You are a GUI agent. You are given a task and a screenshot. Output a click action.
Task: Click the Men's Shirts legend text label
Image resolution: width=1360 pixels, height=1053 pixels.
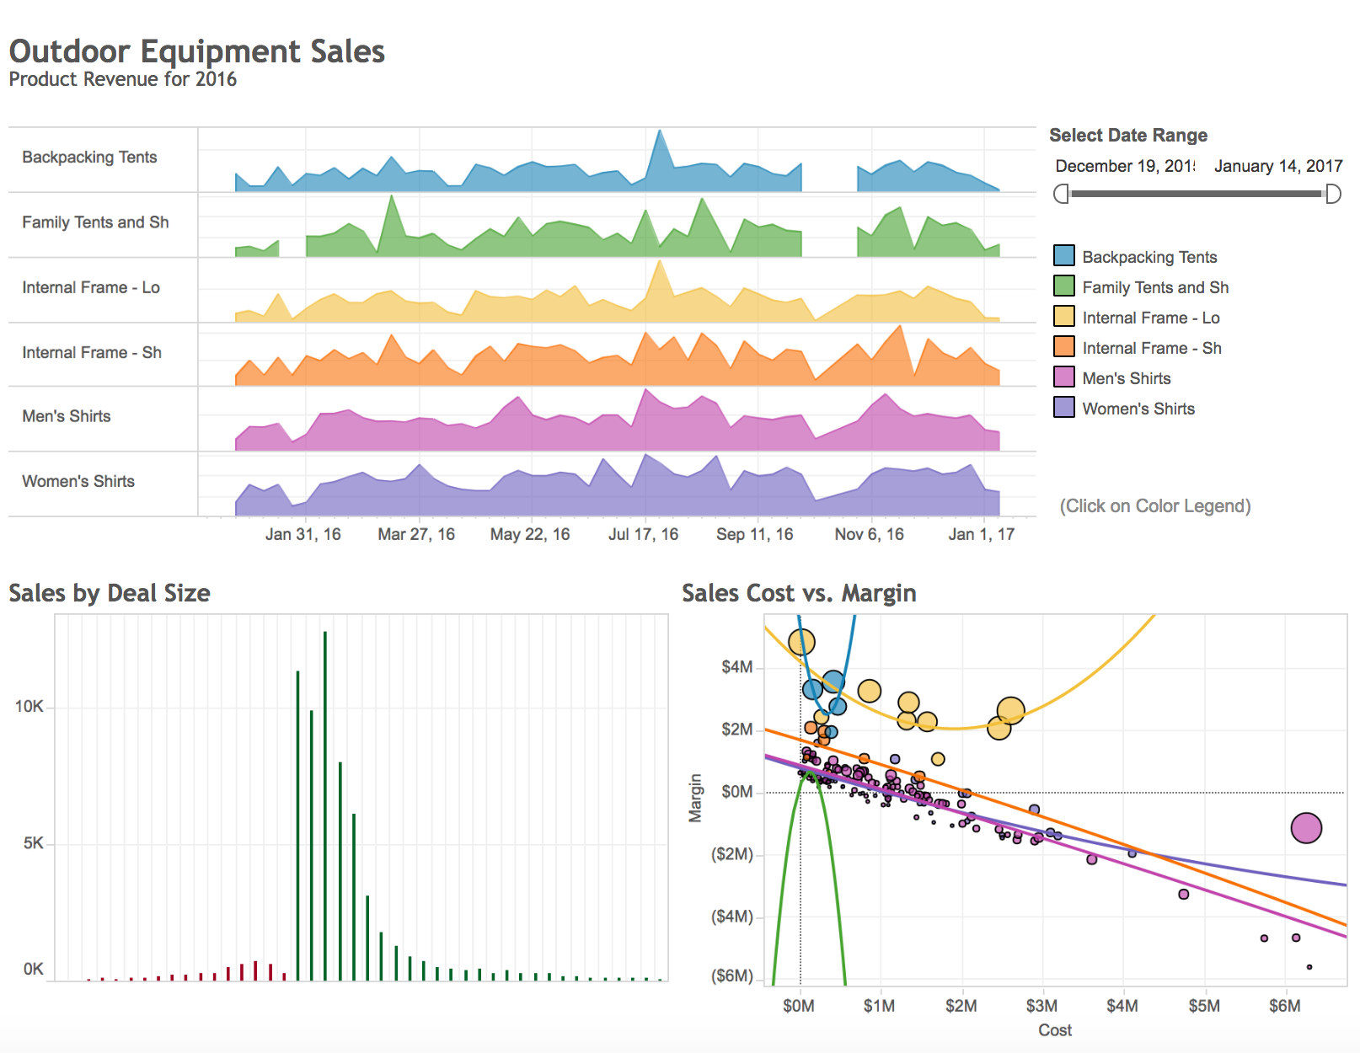[x=1126, y=378]
